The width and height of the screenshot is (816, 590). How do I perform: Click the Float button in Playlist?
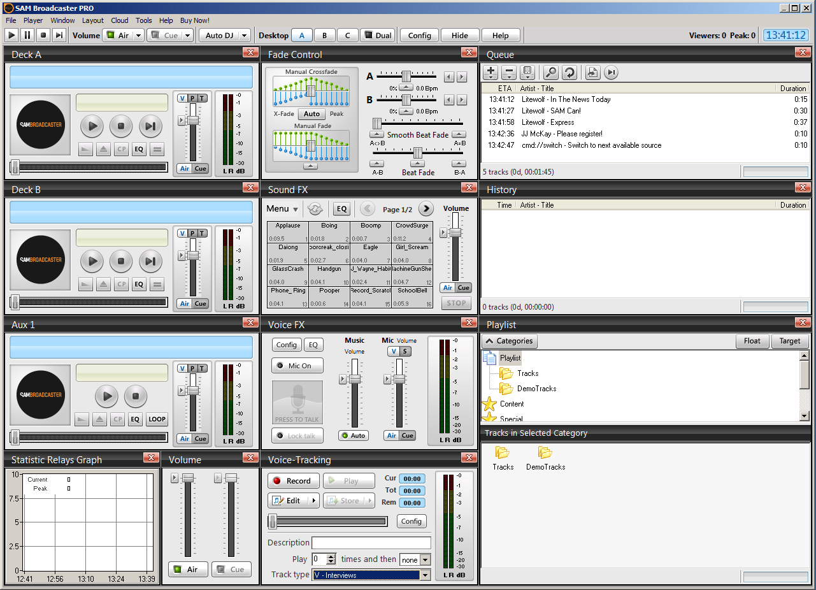click(x=752, y=341)
